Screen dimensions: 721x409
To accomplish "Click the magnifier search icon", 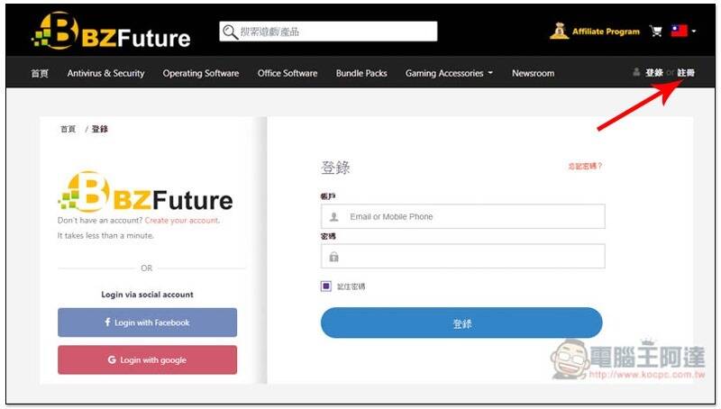I will coord(230,32).
